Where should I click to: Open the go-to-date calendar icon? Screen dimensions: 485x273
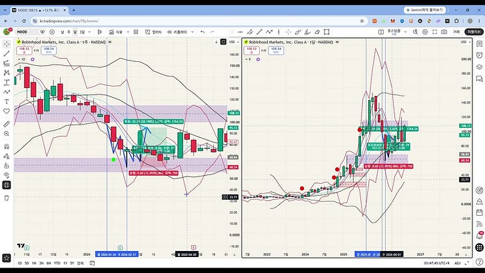pos(92,263)
